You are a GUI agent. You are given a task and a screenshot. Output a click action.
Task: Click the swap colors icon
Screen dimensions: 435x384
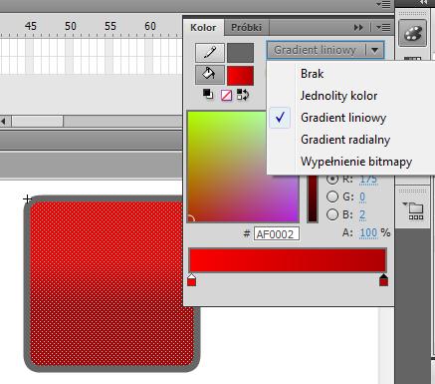pos(243,95)
